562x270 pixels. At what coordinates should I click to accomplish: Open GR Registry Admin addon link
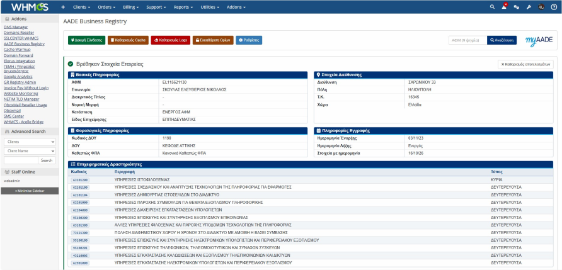point(20,82)
